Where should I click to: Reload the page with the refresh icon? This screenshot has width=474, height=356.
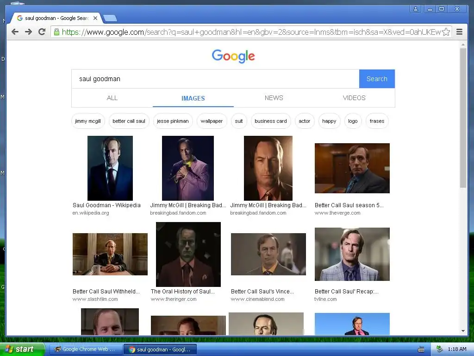tap(42, 32)
